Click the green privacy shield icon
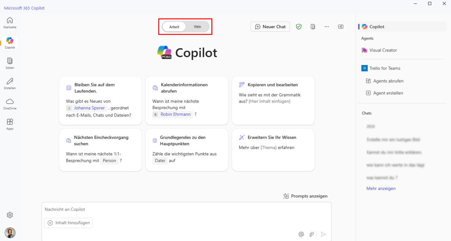 pyautogui.click(x=298, y=26)
